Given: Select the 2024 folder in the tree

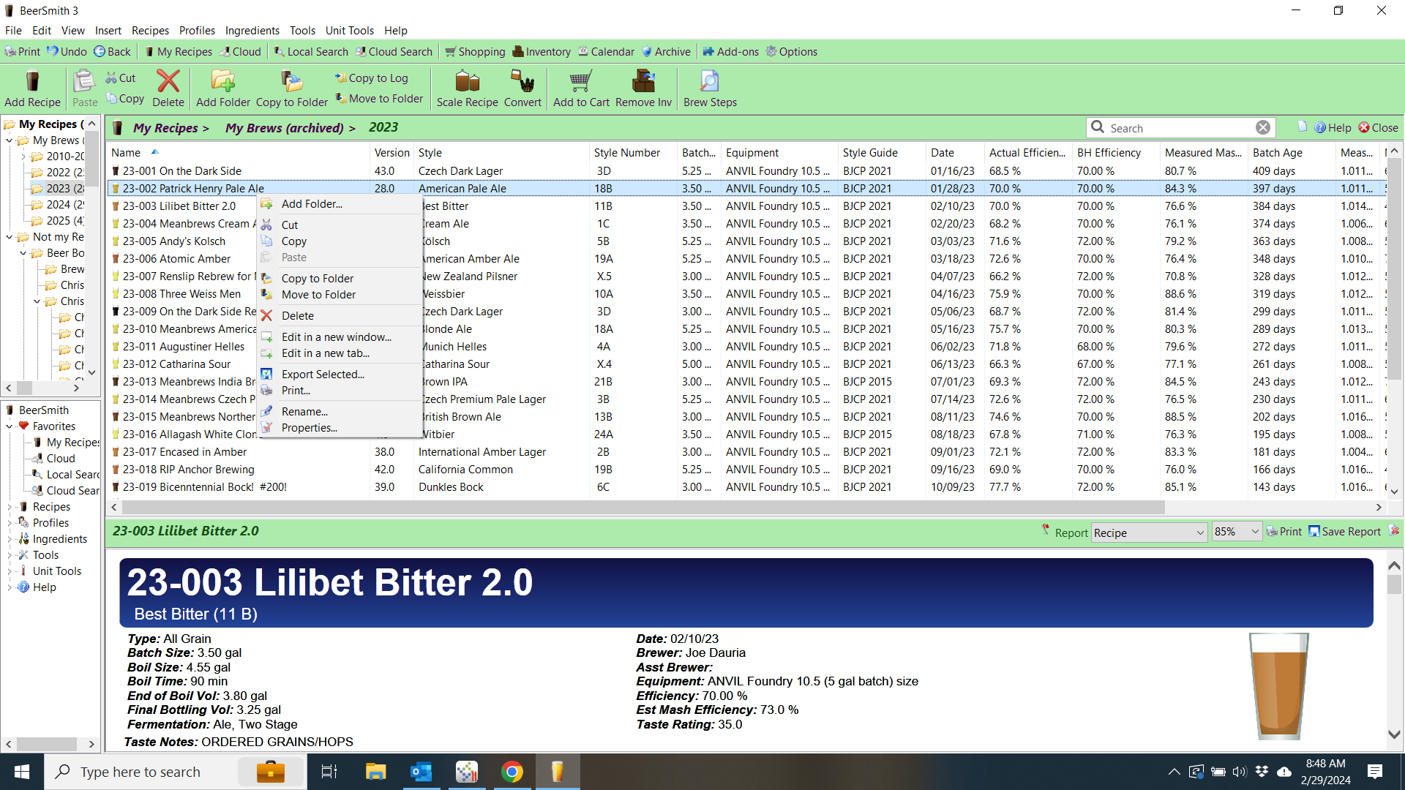Looking at the screenshot, I should point(59,205).
